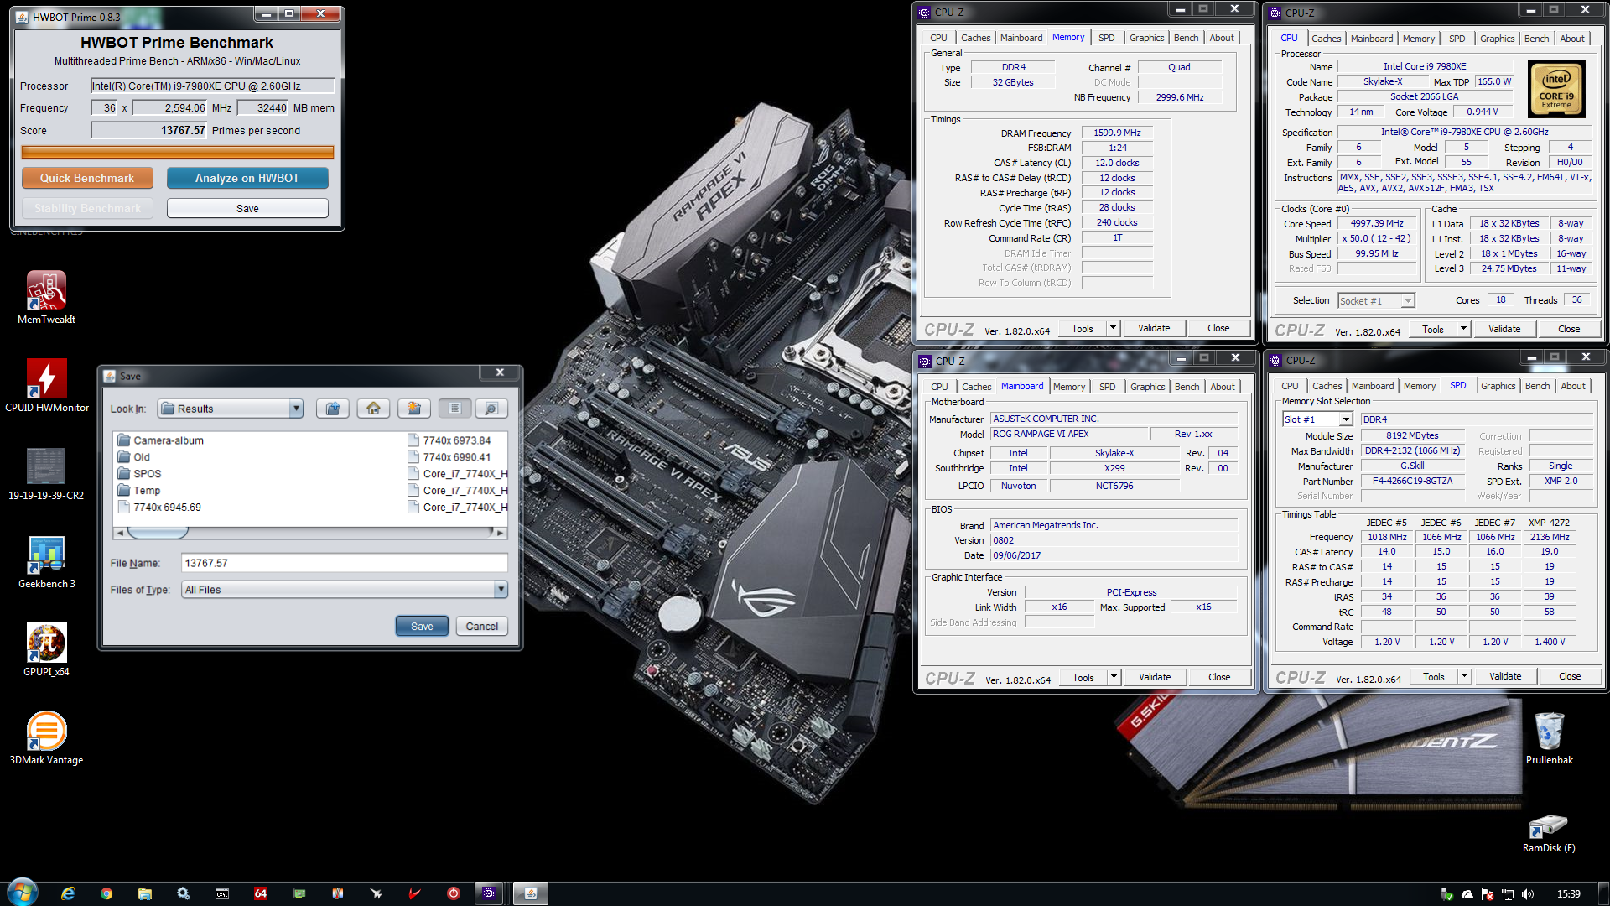Expand Tools arrow in CPU-Z CPU window

coord(1463,329)
